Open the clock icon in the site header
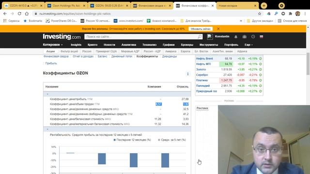310x174 pixels. [253, 37]
